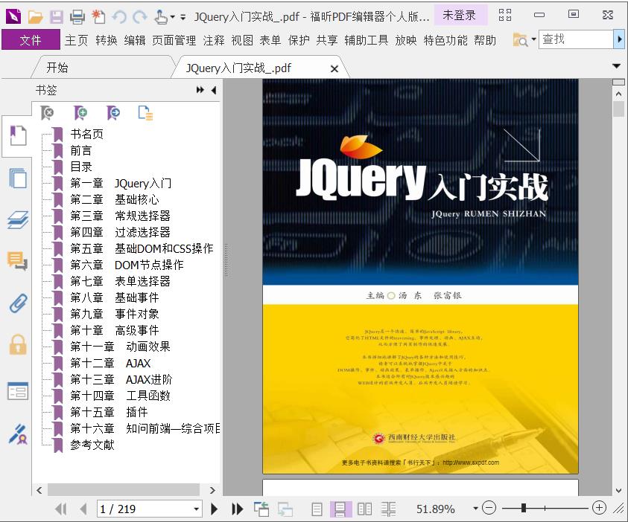Click the Print icon
This screenshot has width=628, height=522.
77,17
